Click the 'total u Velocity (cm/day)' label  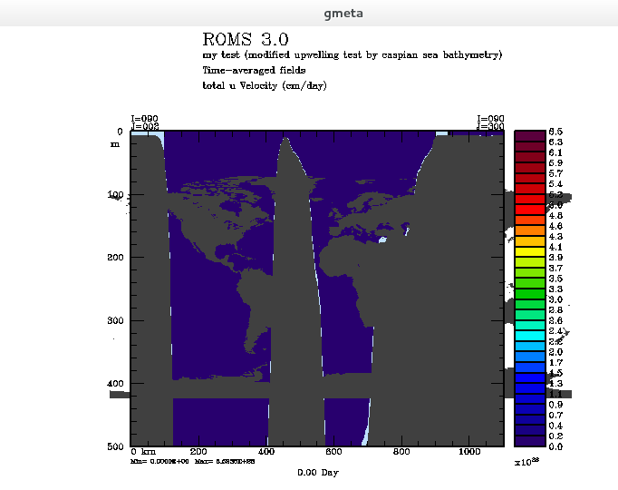[265, 85]
